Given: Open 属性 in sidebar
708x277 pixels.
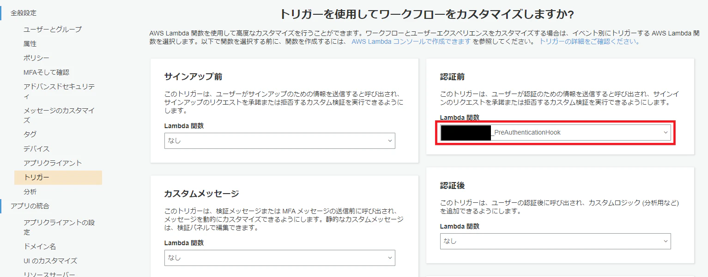Looking at the screenshot, I should pyautogui.click(x=30, y=44).
